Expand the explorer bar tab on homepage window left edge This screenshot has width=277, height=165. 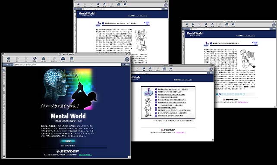[3, 70]
